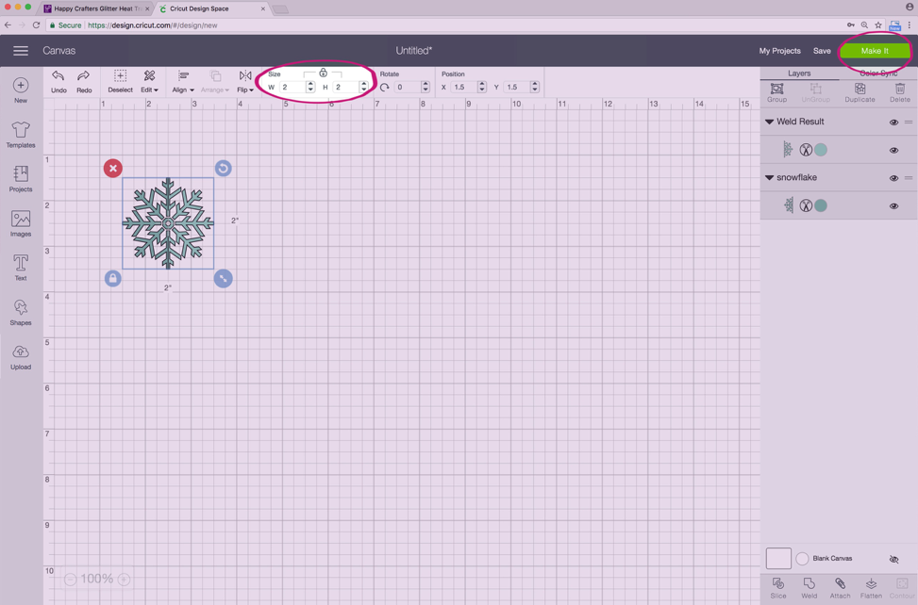Open Templates from the left sidebar
918x605 pixels.
click(21, 135)
